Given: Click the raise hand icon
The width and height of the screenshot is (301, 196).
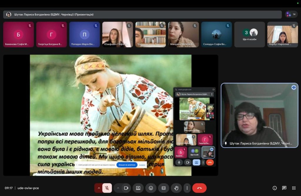Looking at the screenshot, I should pos(176,188).
